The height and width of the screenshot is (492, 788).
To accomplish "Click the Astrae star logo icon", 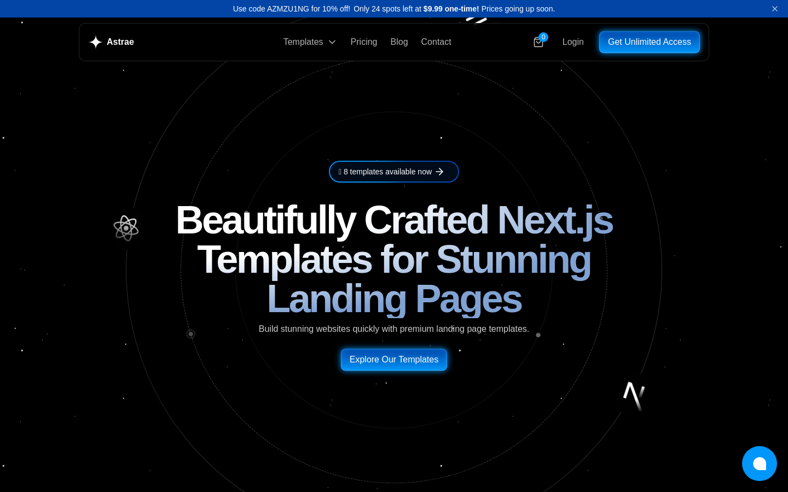I will 96,42.
